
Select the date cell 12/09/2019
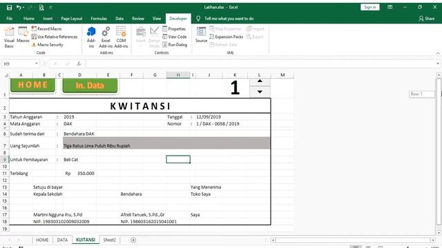(209, 116)
